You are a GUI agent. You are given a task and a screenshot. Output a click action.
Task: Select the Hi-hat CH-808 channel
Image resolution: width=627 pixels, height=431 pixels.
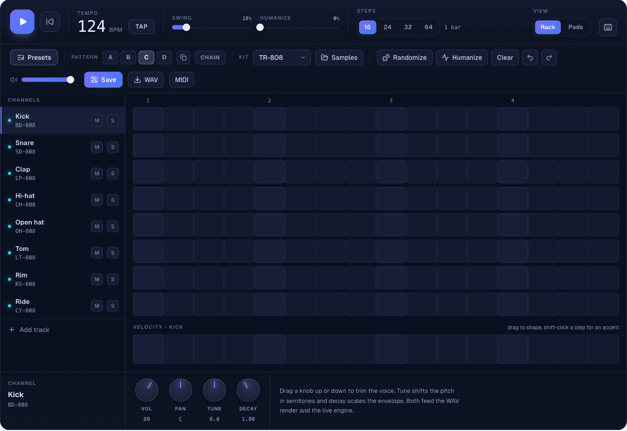63,200
